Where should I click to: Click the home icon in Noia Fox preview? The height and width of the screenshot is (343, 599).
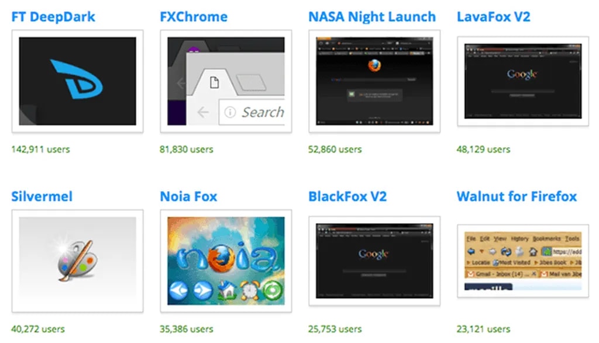tap(226, 290)
